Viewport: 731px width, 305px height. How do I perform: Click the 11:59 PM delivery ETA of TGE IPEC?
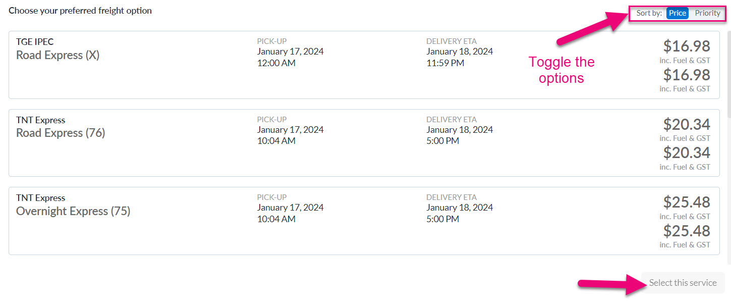[445, 63]
